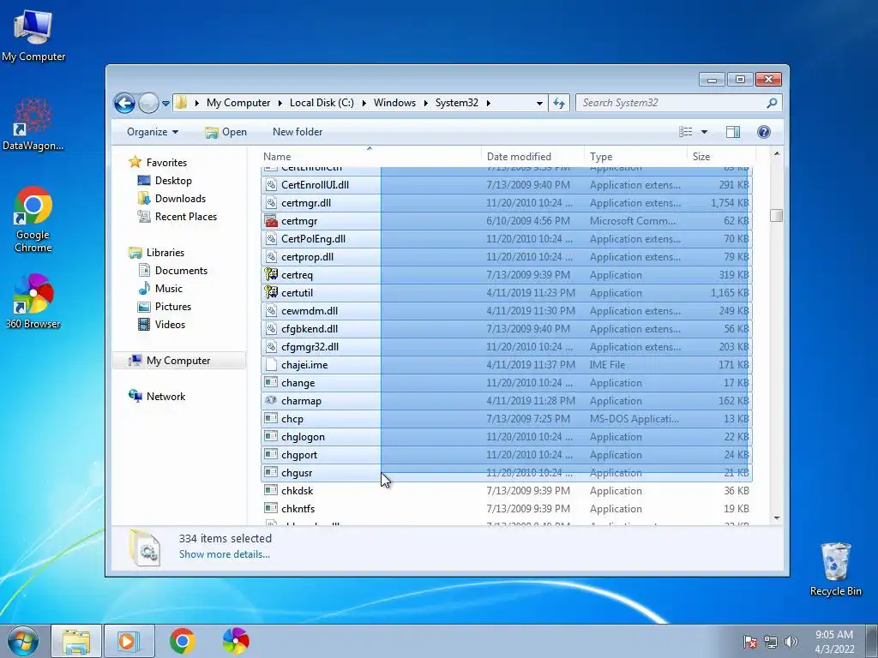This screenshot has width=878, height=658.
Task: Go back with the blue Back arrow
Action: pyautogui.click(x=124, y=103)
